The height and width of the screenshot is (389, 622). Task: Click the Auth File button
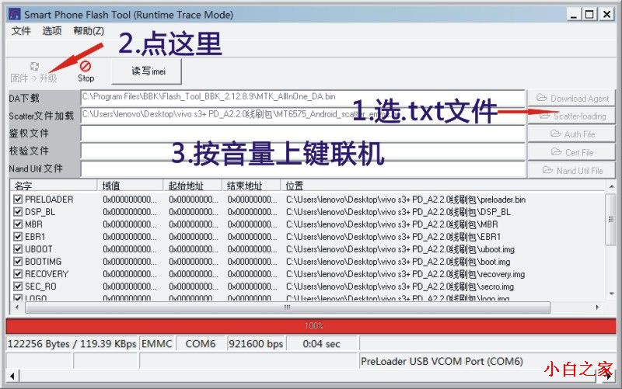571,134
